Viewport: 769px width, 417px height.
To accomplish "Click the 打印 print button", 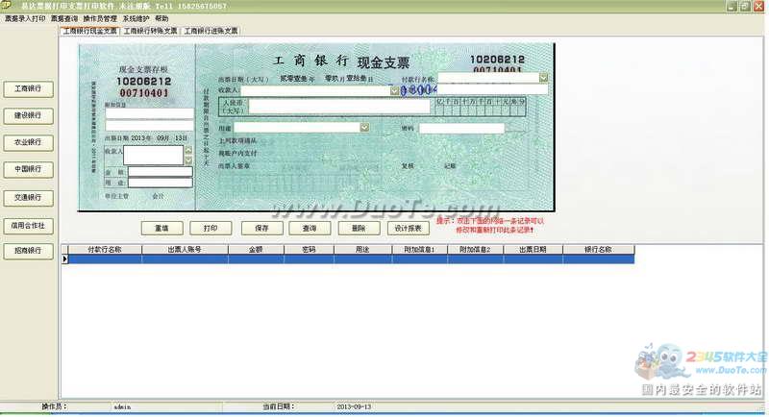I will tap(211, 229).
